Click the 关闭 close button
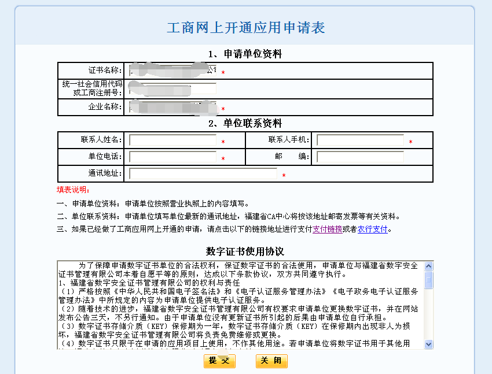The width and height of the screenshot is (492, 374). (x=271, y=361)
